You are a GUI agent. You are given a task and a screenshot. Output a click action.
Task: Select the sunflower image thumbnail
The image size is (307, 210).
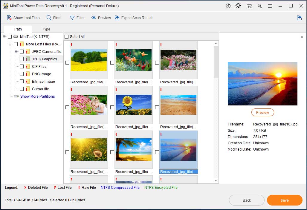[x=133, y=105]
